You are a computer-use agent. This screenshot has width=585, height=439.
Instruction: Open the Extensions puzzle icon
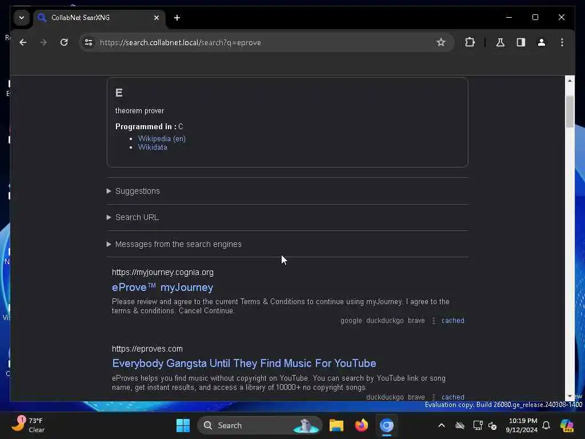[470, 42]
